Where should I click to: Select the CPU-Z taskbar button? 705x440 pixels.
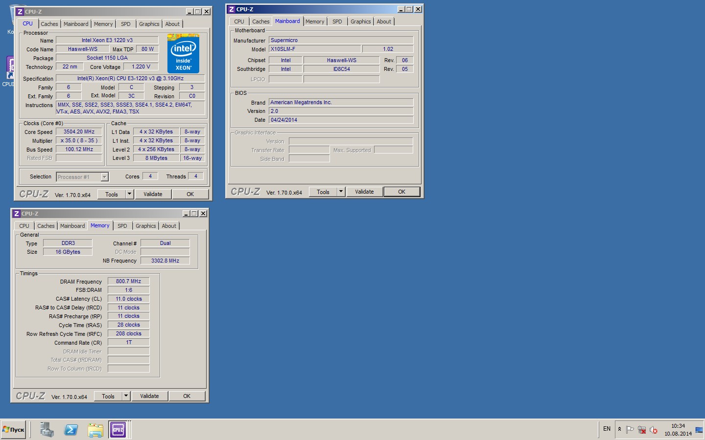pyautogui.click(x=118, y=430)
